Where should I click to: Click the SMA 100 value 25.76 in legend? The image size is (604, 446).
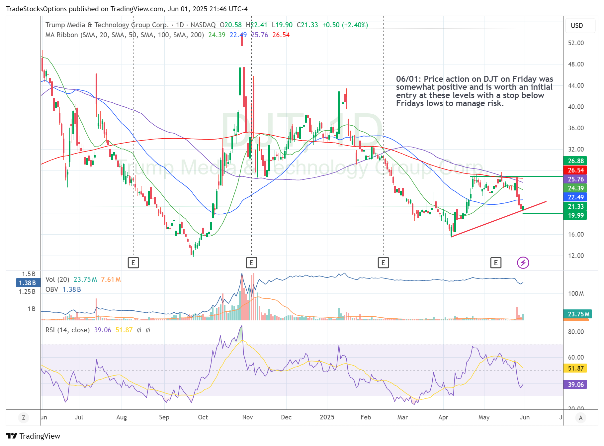tap(260, 35)
